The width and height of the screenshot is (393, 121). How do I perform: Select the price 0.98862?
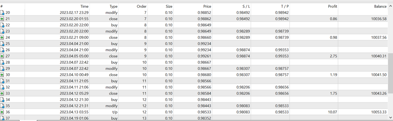point(204,19)
